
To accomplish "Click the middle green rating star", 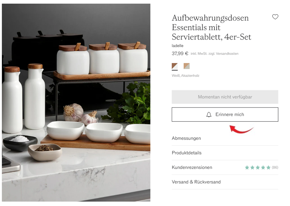I will point(258,168).
